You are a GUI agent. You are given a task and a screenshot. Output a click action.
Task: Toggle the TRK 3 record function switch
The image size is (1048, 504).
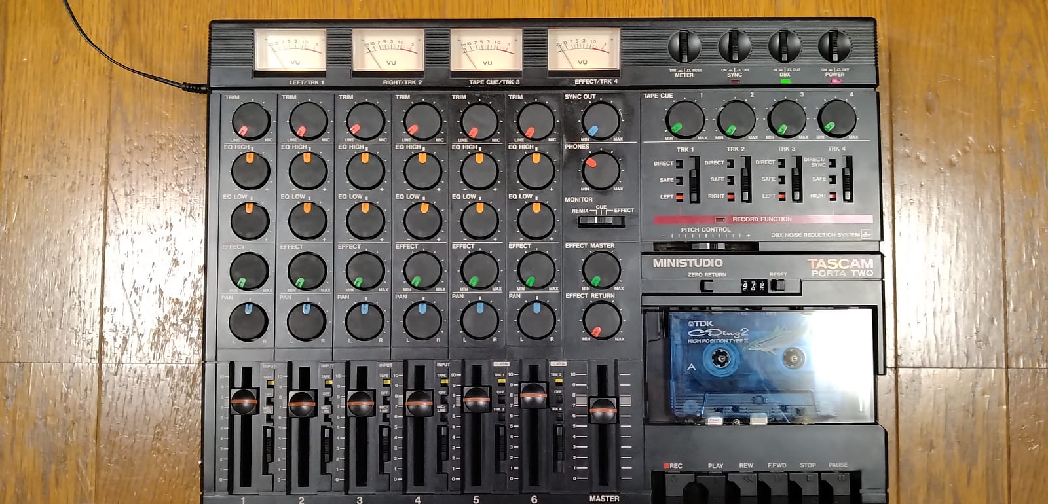point(796,178)
